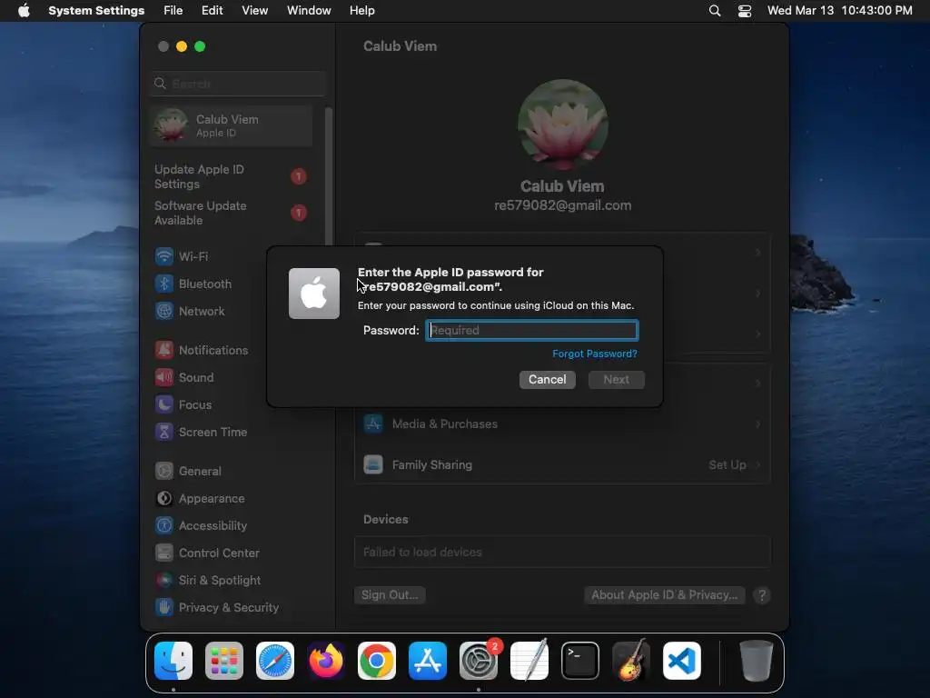Click the Family Sharing icon
The image size is (930, 698).
tap(373, 464)
